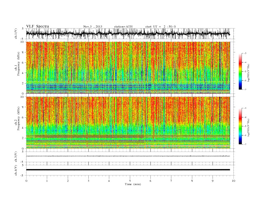Click the time axis tick label "10"
This screenshot has height=203, width=263.
[x=233, y=181]
